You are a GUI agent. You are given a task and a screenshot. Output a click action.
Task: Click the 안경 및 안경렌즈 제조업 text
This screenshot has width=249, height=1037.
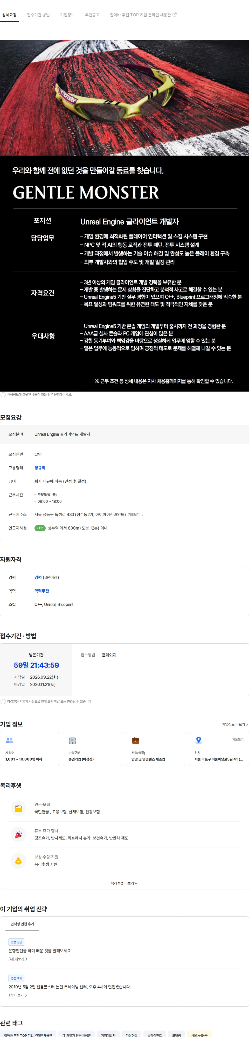[148, 759]
